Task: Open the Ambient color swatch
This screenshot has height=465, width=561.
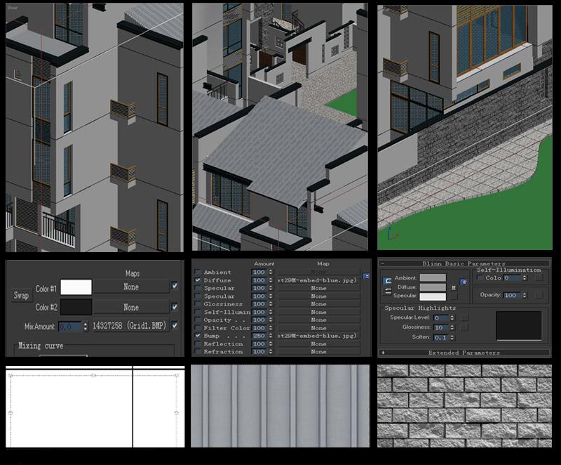Action: pyautogui.click(x=433, y=278)
